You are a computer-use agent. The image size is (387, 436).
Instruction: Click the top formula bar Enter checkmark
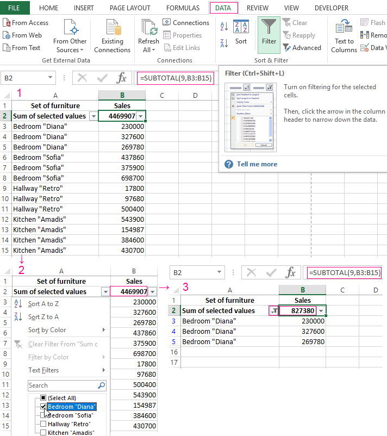click(102, 78)
